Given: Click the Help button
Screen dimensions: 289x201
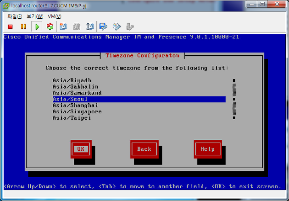Looking at the screenshot, I should 208,149.
